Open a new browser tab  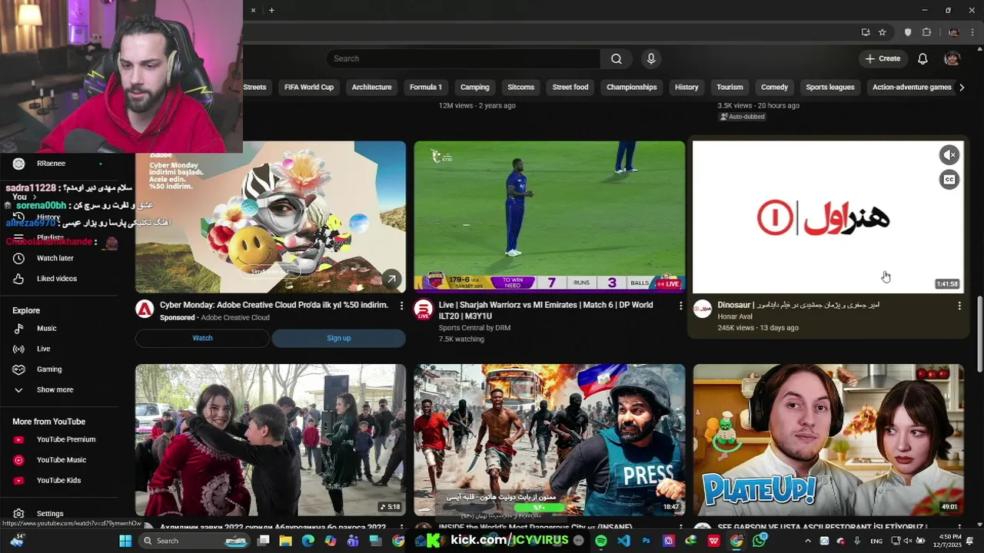pos(271,10)
